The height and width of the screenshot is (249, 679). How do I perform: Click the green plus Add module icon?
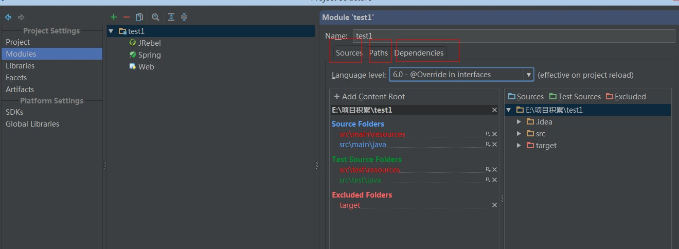[x=114, y=17]
